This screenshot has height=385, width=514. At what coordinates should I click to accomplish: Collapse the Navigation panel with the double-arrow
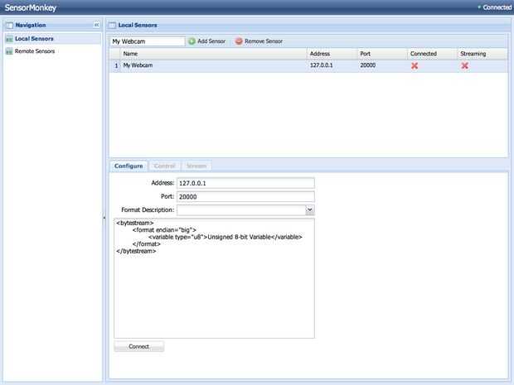pyautogui.click(x=96, y=25)
